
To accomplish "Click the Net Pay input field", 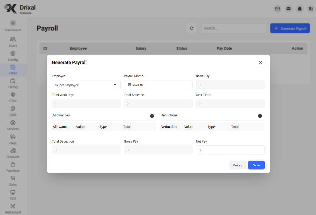I will pyautogui.click(x=230, y=150).
